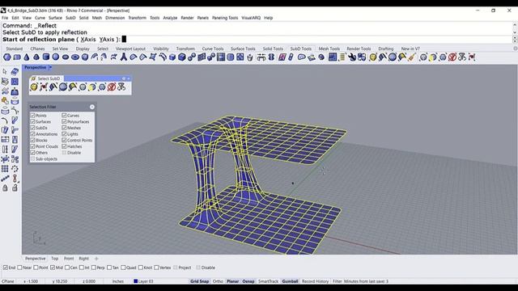
Task: Toggle SmartTrack in the status bar
Action: (268, 281)
